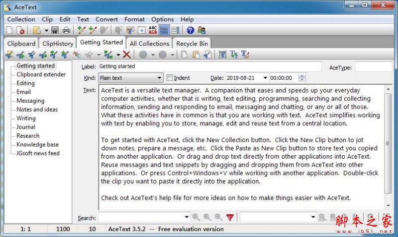Screen dimensions: 398x237
Task: Select the Notes and ideas clip
Action: pos(37,110)
